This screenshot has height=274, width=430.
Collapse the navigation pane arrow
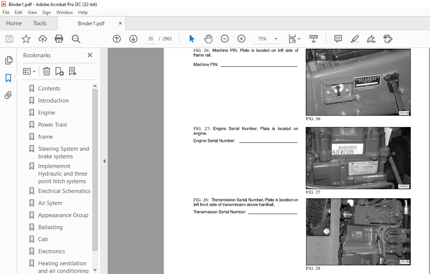[104, 161]
